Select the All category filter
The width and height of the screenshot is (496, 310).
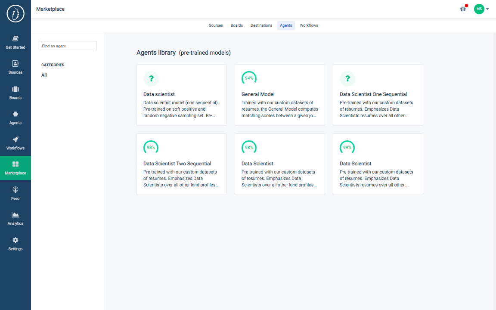pyautogui.click(x=44, y=75)
